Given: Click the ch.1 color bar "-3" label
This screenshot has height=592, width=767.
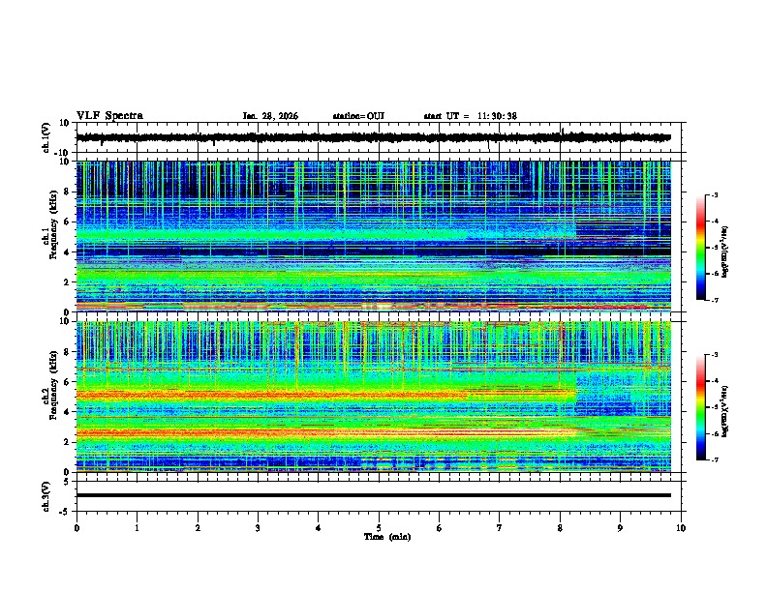Looking at the screenshot, I should pyautogui.click(x=714, y=194).
